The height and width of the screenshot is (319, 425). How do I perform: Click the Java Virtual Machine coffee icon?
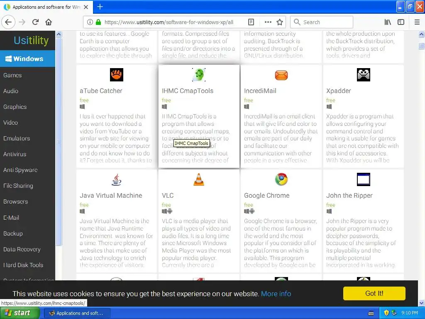coord(117,179)
